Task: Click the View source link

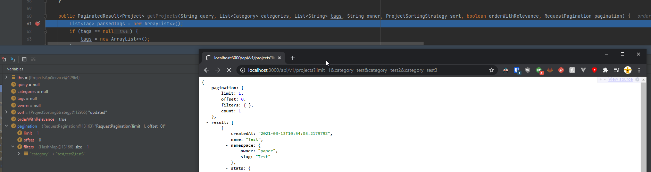Action: coord(620,79)
